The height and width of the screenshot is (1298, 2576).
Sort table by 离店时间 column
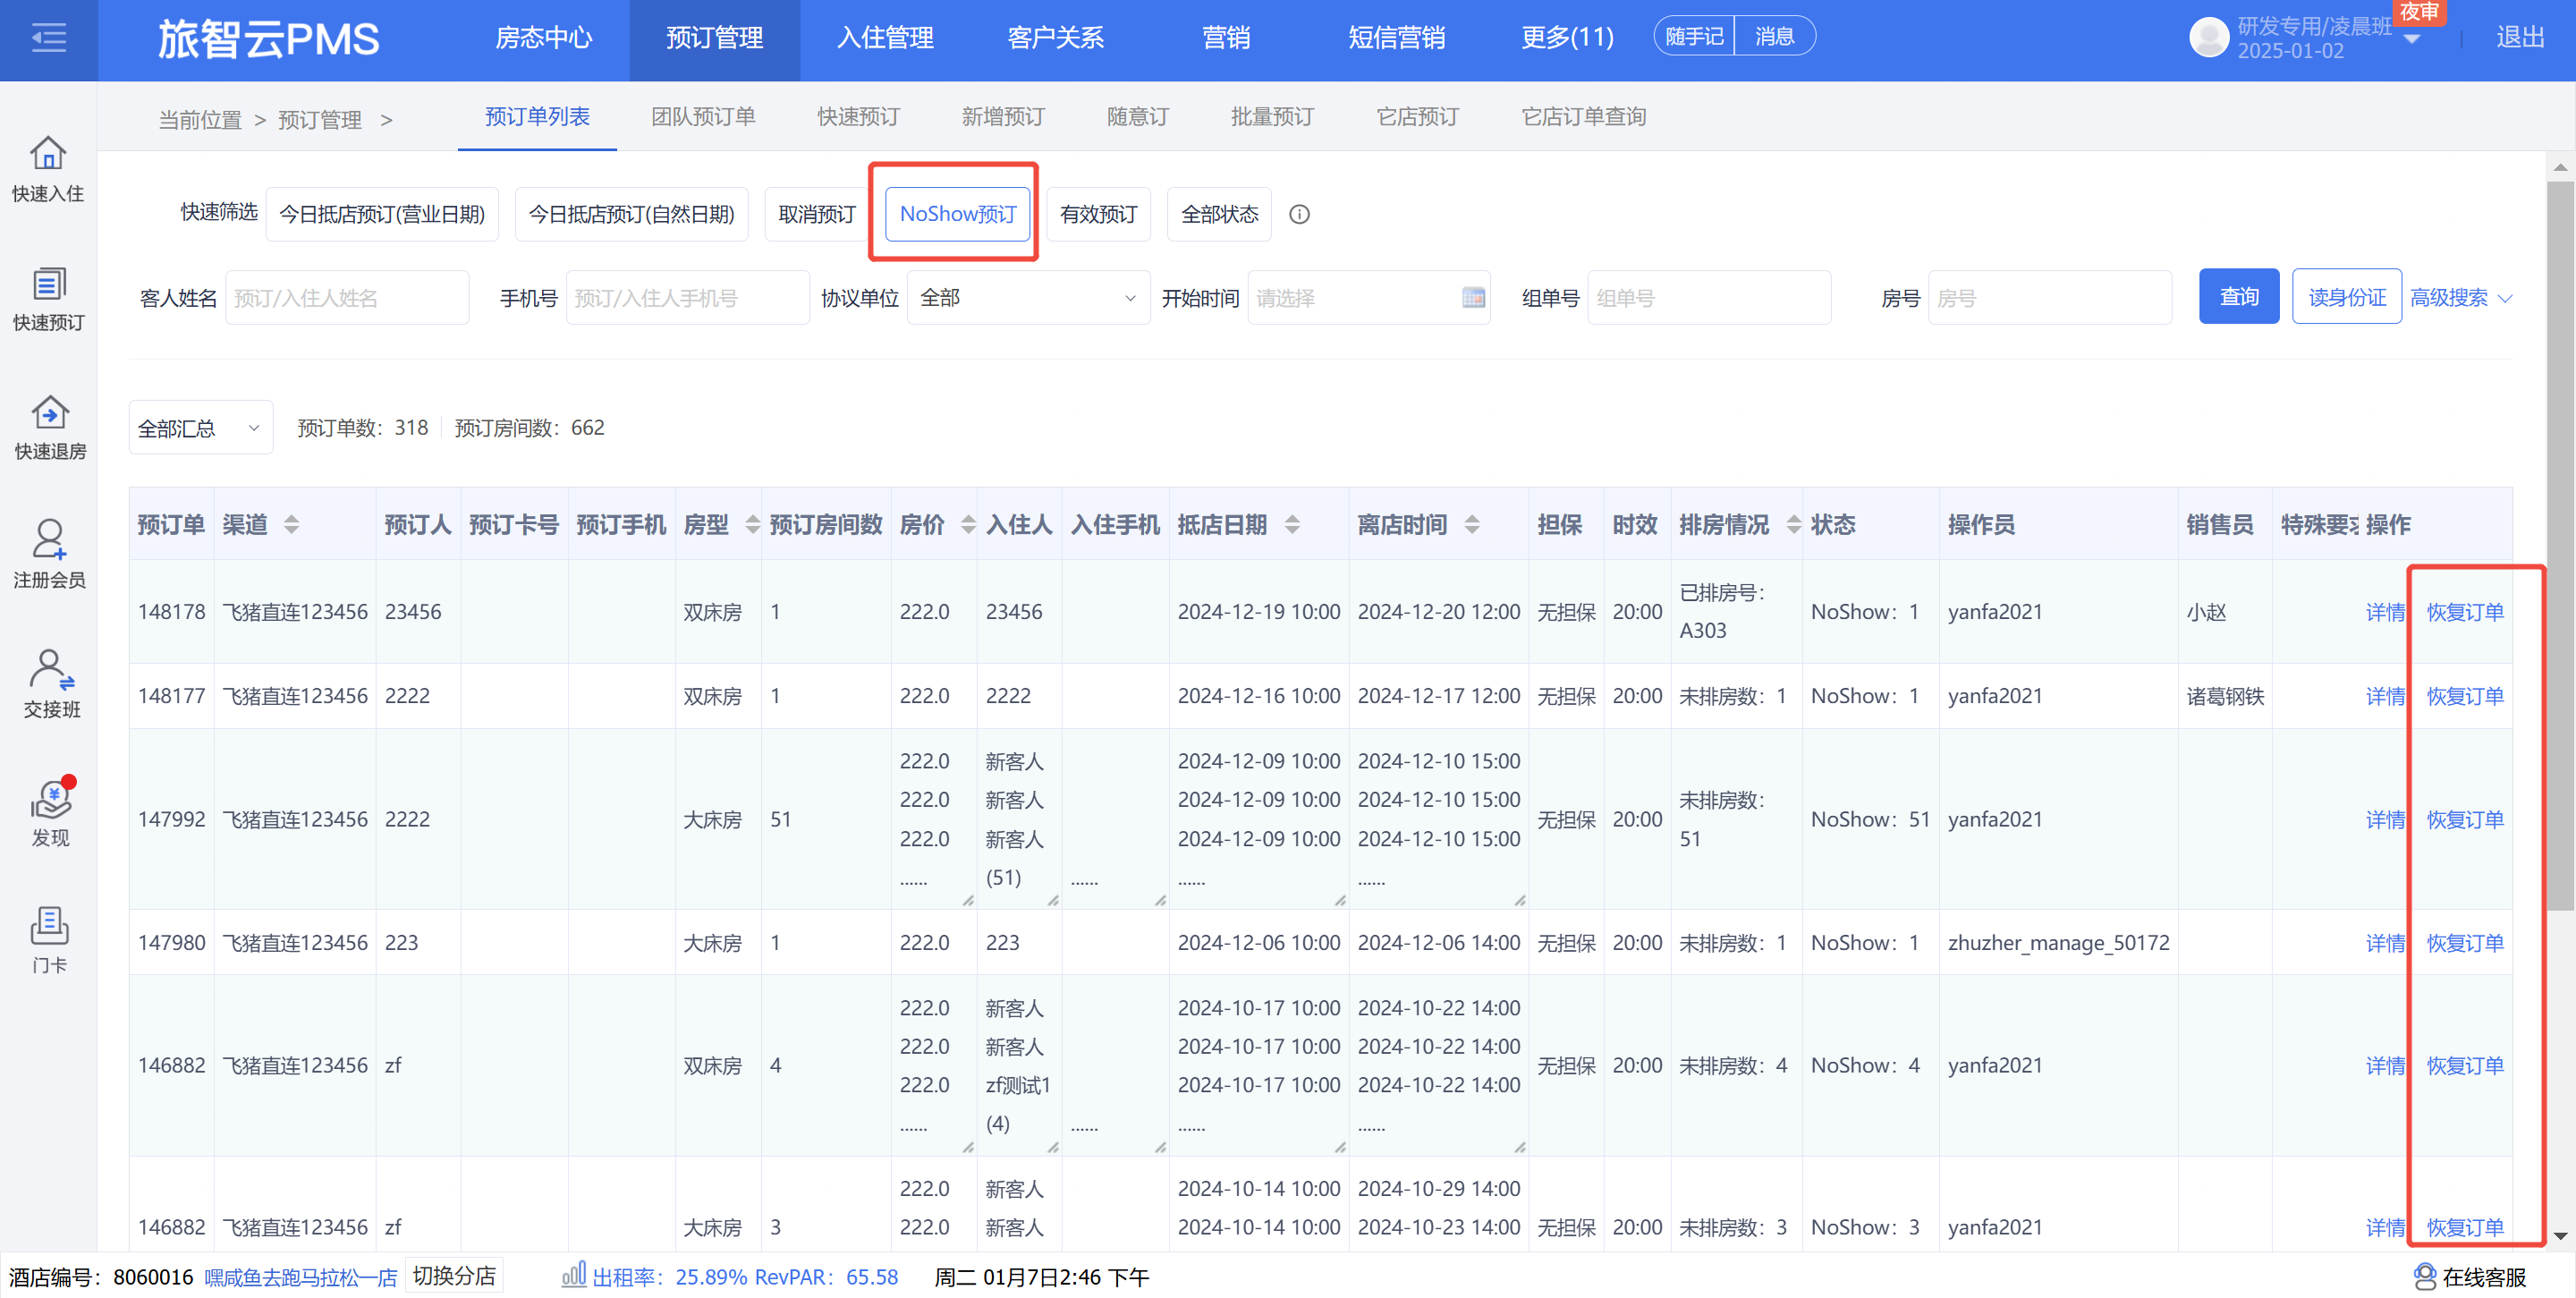coord(1472,524)
